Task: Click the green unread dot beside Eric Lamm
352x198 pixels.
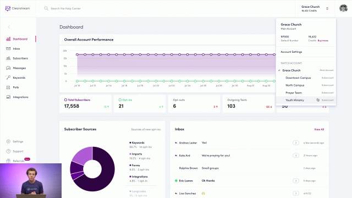Action: point(176,180)
